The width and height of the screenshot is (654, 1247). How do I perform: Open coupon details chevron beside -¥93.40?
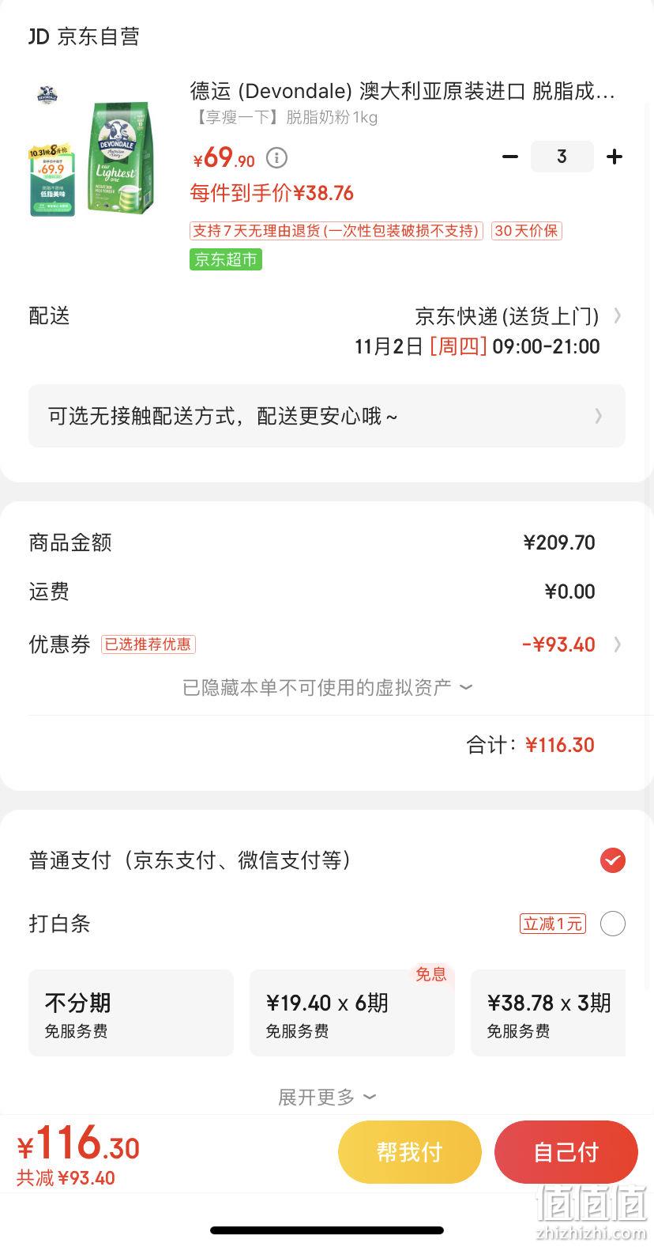click(x=617, y=644)
